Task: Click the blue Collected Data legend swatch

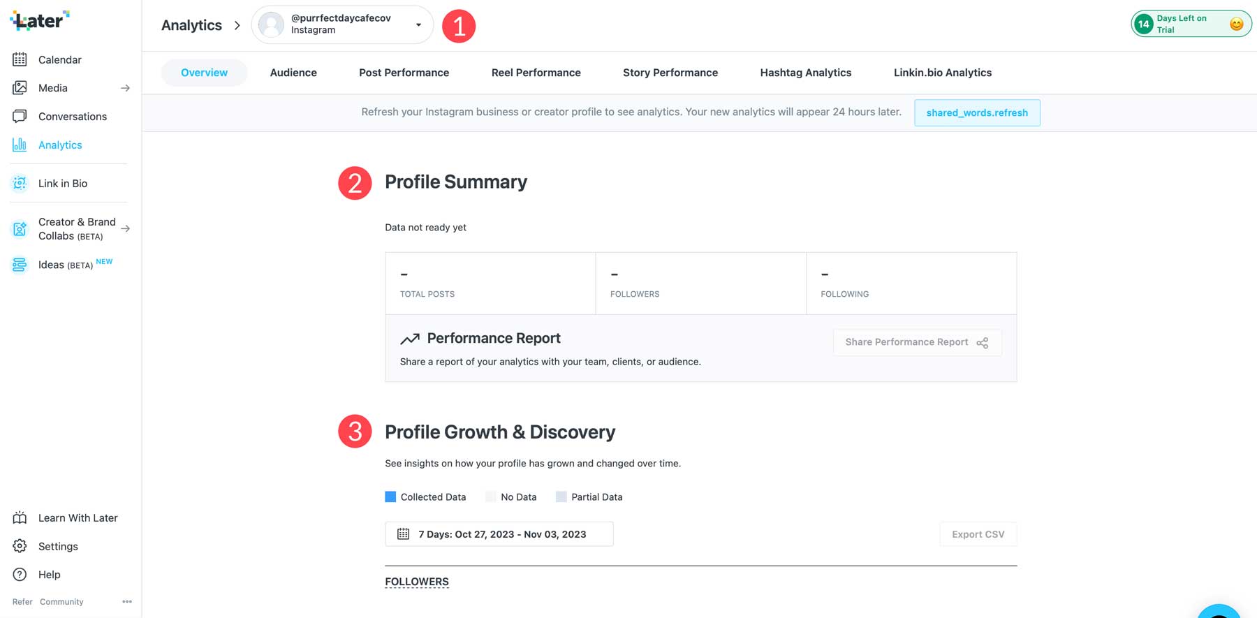Action: (390, 496)
